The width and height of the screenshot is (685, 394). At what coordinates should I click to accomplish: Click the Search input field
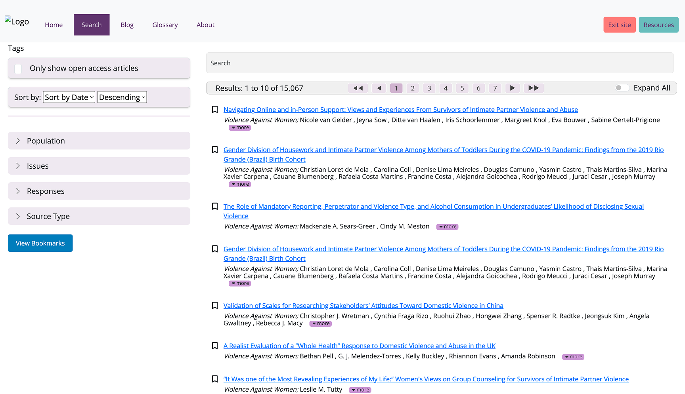pos(440,63)
